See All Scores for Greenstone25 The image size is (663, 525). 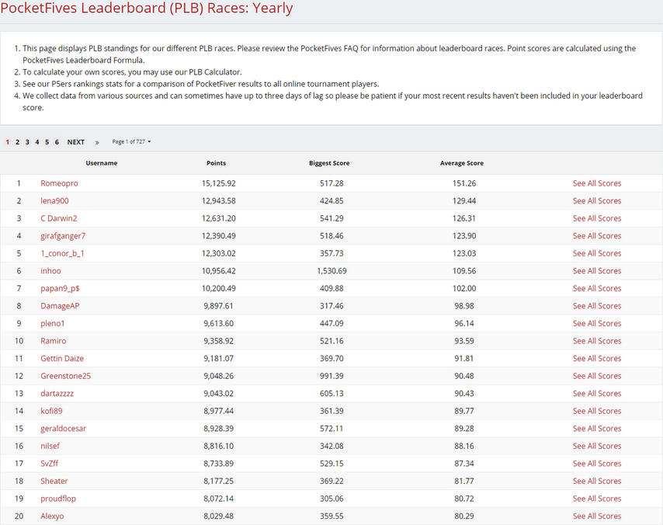pyautogui.click(x=597, y=376)
